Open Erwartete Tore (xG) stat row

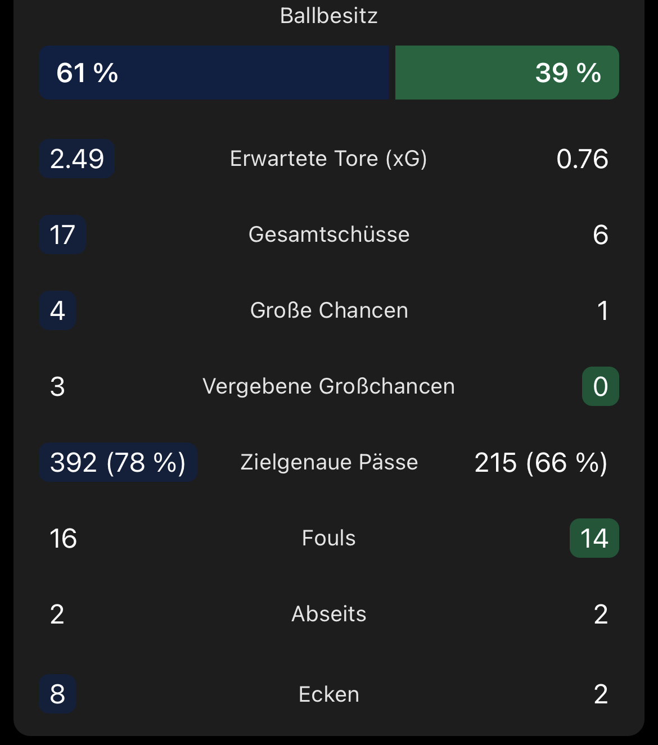pos(329,159)
